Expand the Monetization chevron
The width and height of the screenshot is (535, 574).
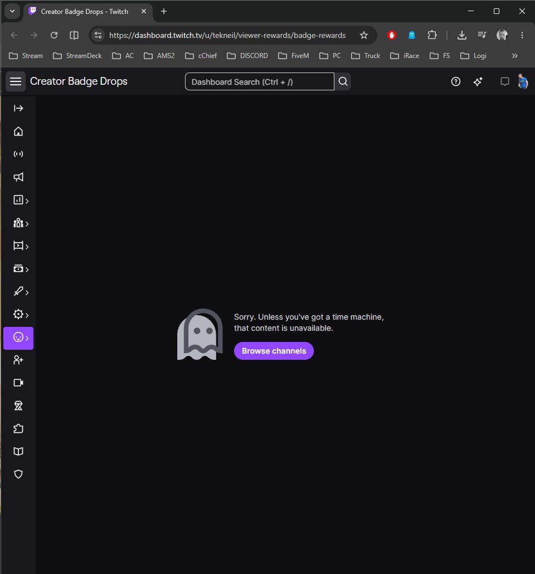coord(27,269)
